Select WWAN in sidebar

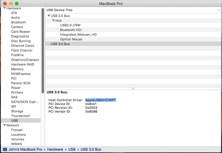click(x=16, y=144)
